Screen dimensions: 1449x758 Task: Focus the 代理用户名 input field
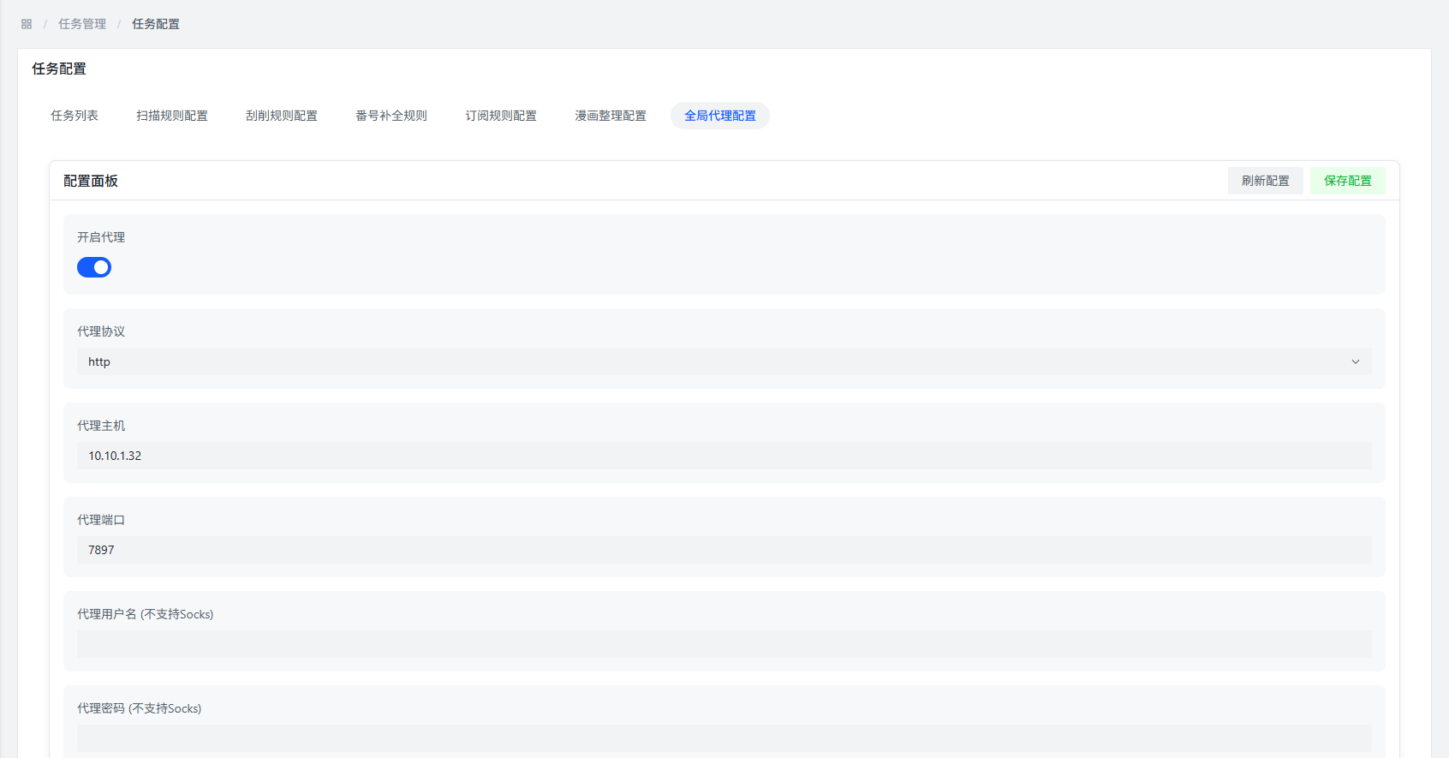pos(724,644)
